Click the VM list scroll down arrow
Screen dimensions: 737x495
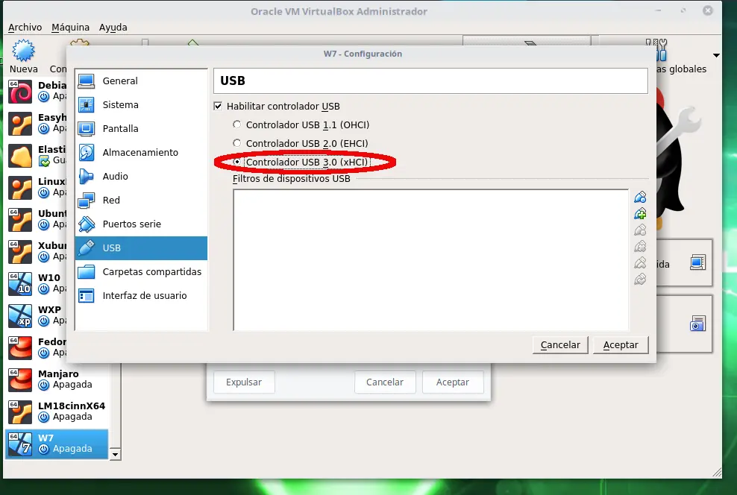[115, 454]
